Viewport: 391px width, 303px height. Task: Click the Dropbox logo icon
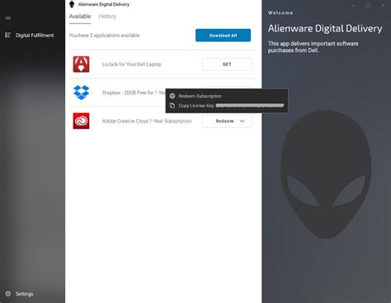click(82, 92)
